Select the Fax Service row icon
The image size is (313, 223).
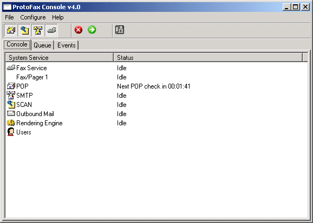pyautogui.click(x=11, y=67)
